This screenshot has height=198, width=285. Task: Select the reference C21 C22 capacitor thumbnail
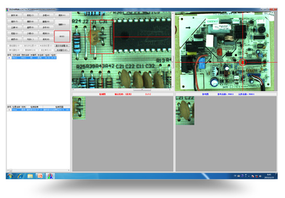tap(185, 110)
